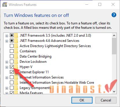Open the blue help question mark icon

[x=114, y=15]
